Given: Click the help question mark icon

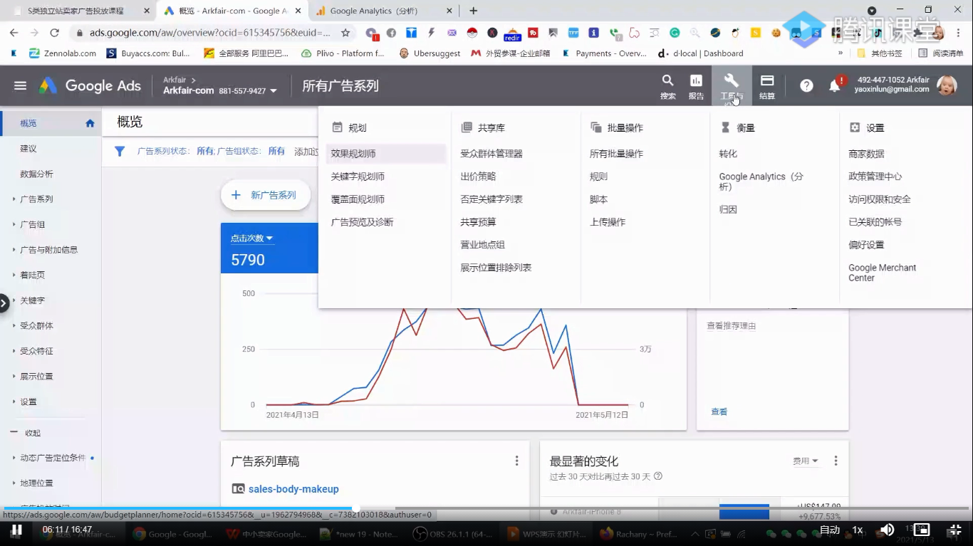Looking at the screenshot, I should 806,85.
